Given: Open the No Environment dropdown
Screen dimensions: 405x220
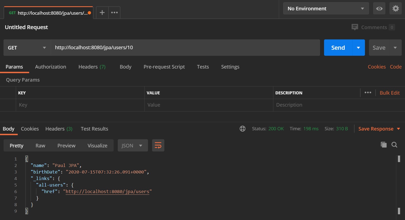Looking at the screenshot, I should [326, 8].
